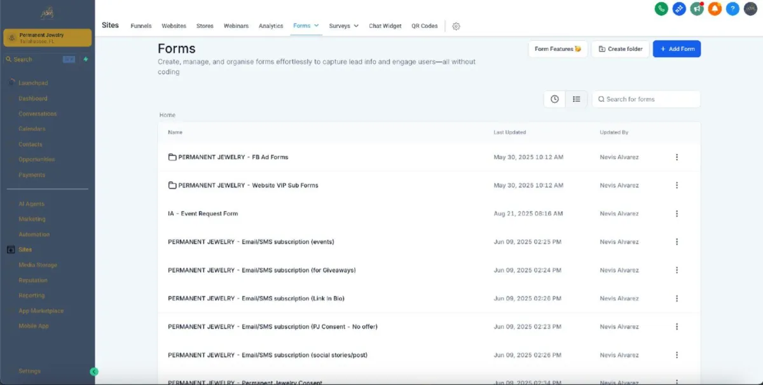Go to the Chat Widget tab
Image resolution: width=763 pixels, height=385 pixels.
(x=385, y=26)
